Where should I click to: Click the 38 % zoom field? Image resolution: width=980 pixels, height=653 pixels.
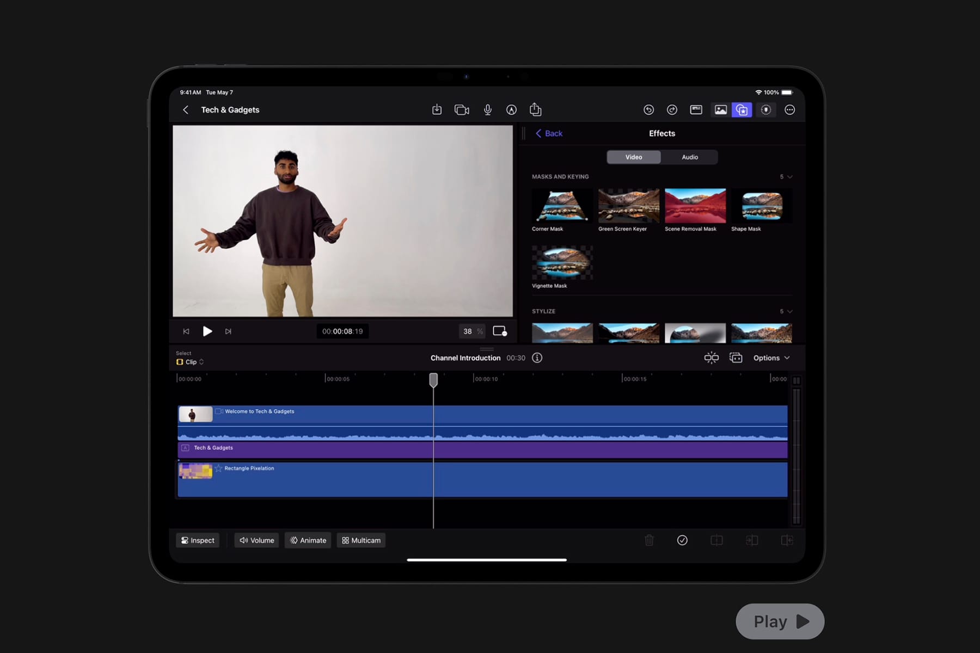(x=472, y=331)
